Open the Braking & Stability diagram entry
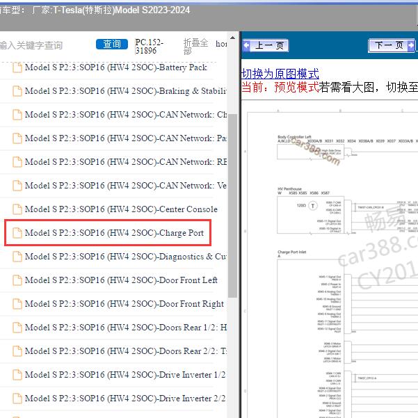 pos(126,91)
